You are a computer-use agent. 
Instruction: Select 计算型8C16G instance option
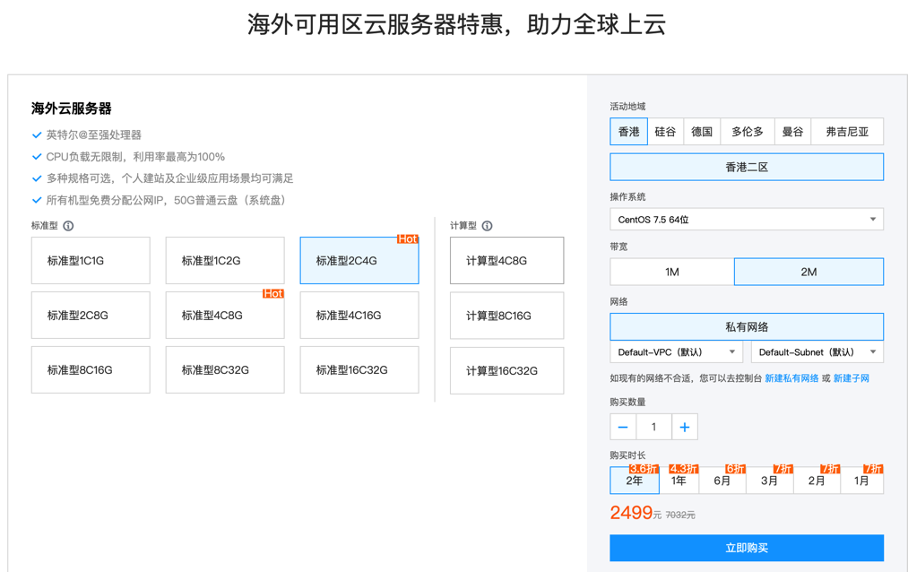(506, 316)
